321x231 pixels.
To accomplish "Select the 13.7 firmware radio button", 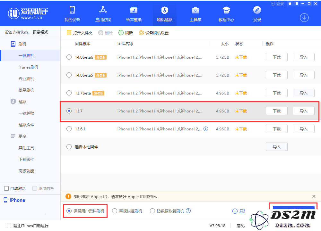I will [x=69, y=111].
